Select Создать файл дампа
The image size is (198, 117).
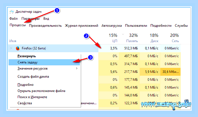[33, 77]
